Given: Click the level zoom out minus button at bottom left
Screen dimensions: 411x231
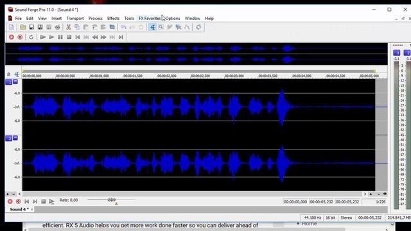Looking at the screenshot, I should click(x=13, y=194).
